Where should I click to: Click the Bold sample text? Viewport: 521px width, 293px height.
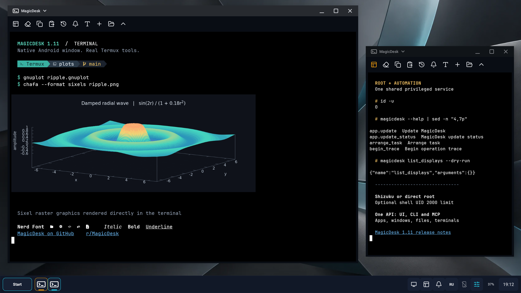(134, 227)
